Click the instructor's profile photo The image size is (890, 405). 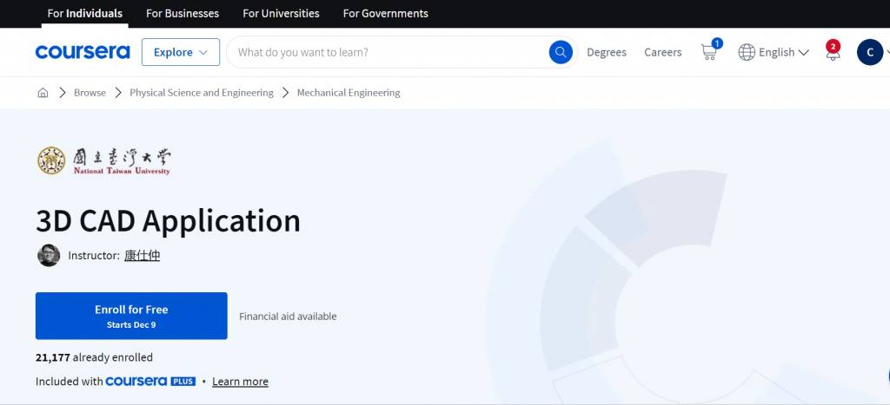(49, 255)
